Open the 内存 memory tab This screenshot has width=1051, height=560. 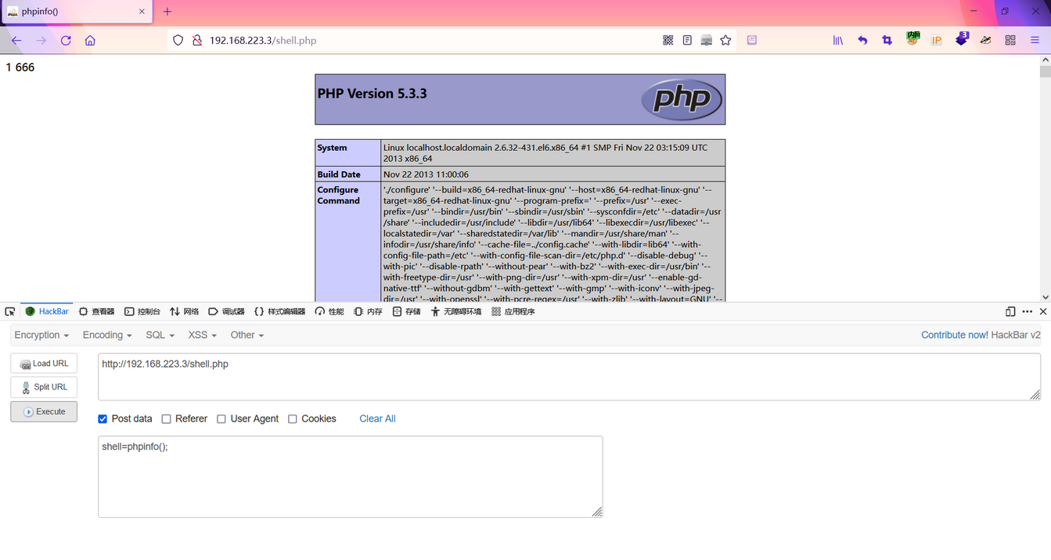coord(368,311)
